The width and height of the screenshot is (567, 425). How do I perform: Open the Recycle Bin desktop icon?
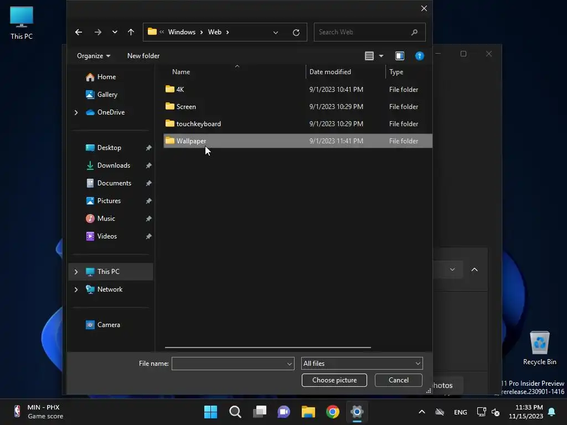tap(539, 349)
